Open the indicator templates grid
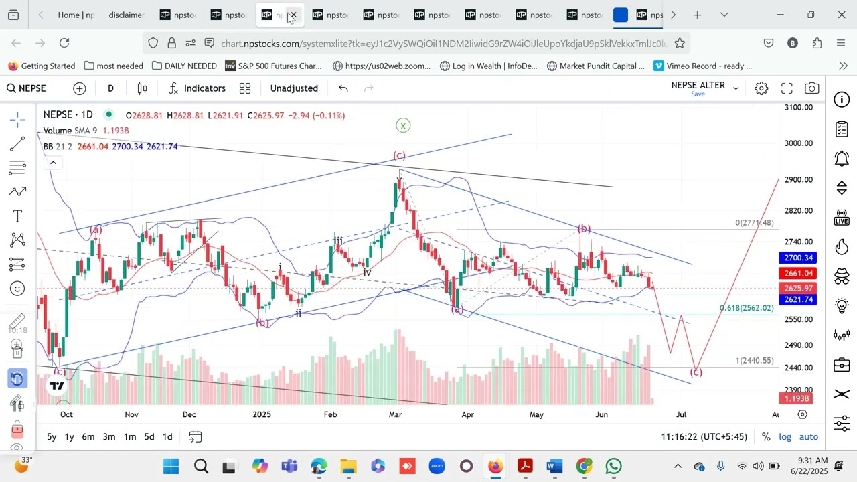The image size is (857, 482). (x=245, y=88)
